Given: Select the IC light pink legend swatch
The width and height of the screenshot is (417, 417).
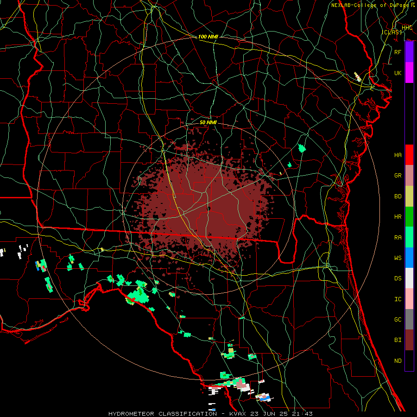Looking at the screenshot, I should (409, 299).
